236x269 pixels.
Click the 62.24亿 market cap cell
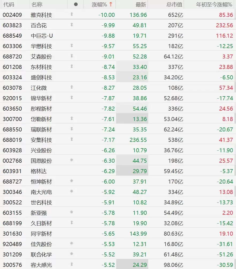[x=173, y=130]
